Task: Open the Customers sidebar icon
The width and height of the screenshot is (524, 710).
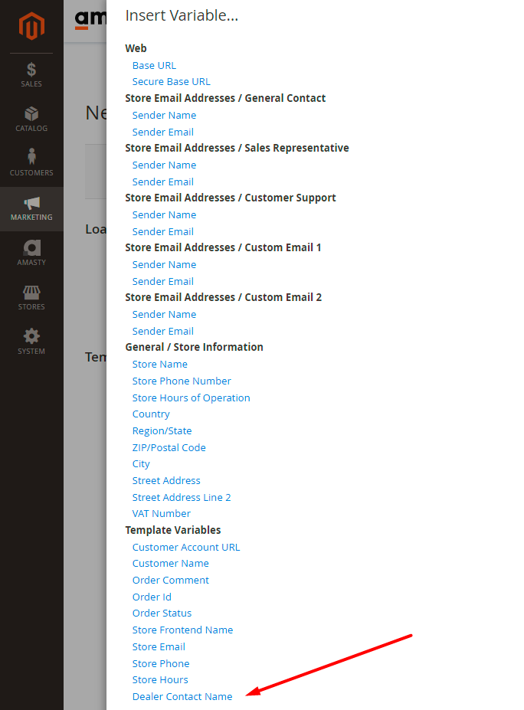Action: [x=31, y=158]
